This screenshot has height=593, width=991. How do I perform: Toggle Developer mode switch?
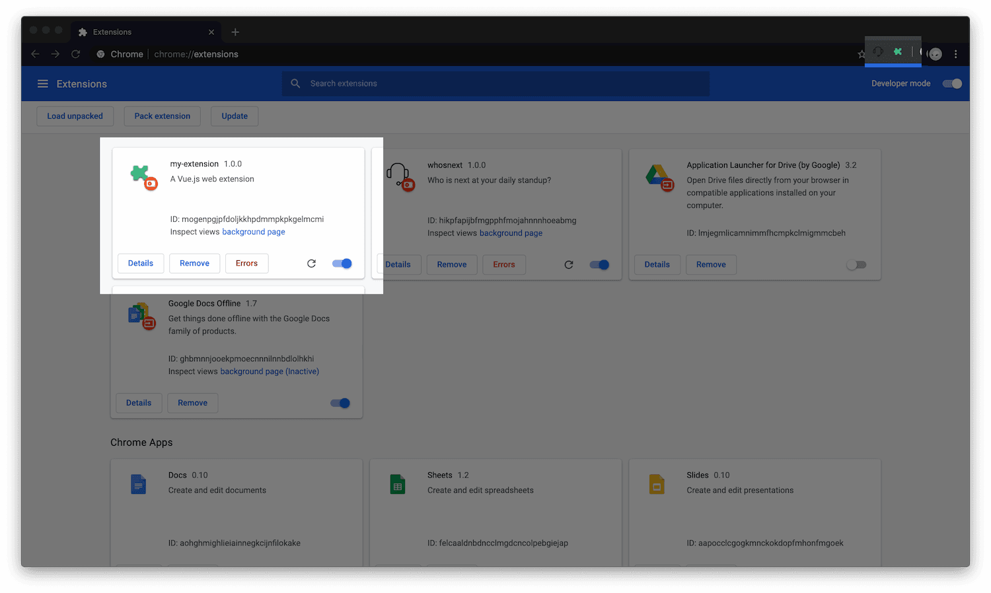click(952, 84)
